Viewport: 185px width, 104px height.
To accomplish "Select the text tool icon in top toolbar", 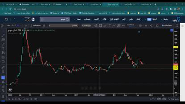I will pos(110,25).
